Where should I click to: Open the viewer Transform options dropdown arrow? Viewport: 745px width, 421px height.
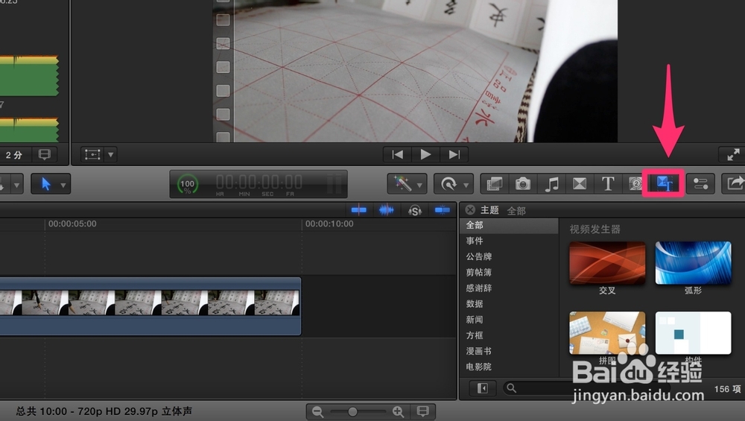[x=111, y=154]
